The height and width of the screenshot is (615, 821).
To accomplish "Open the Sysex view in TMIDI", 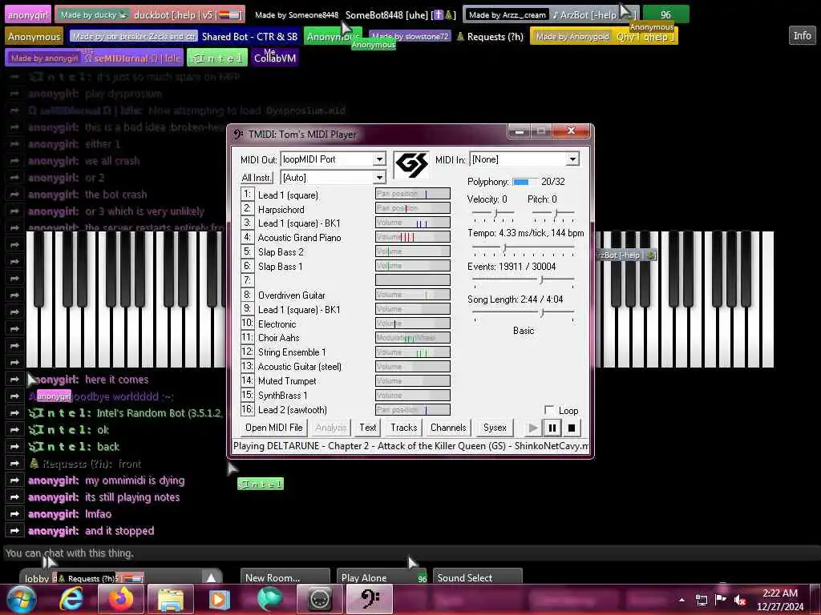I will coord(495,428).
